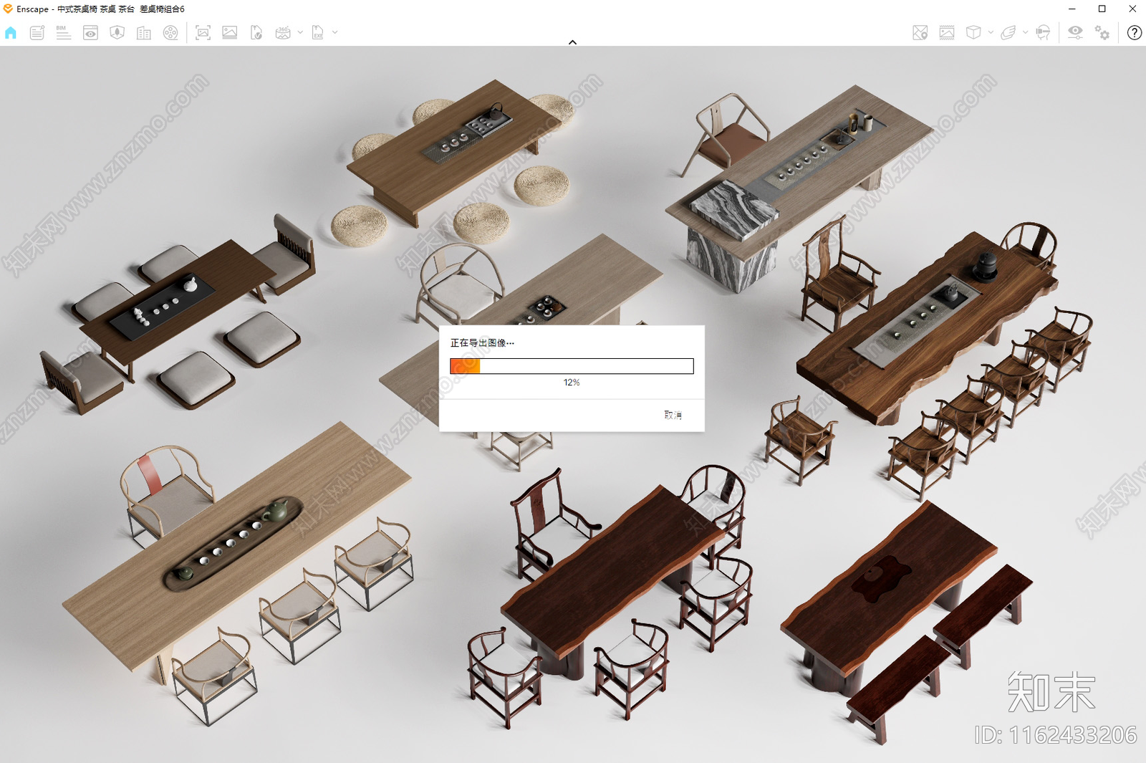This screenshot has width=1146, height=763.
Task: Click the Enscape logo in the title bar
Action: click(x=8, y=9)
